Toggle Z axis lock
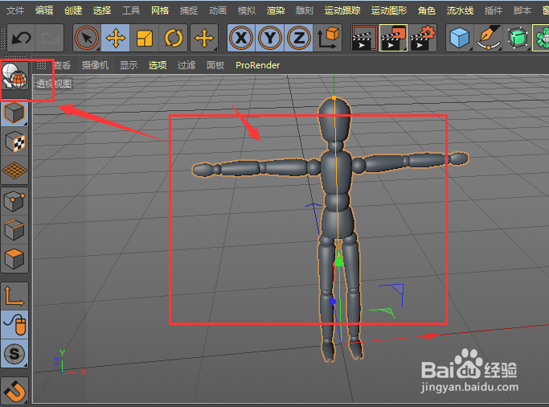The width and height of the screenshot is (549, 407). [299, 38]
